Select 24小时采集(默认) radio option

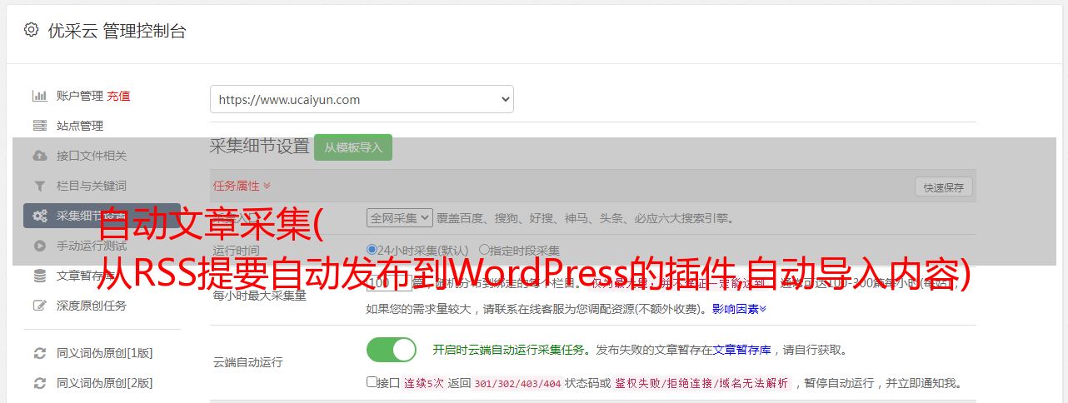click(x=372, y=249)
